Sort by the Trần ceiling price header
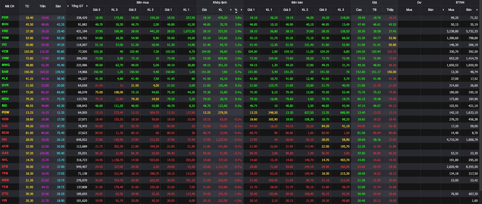 [42, 6]
